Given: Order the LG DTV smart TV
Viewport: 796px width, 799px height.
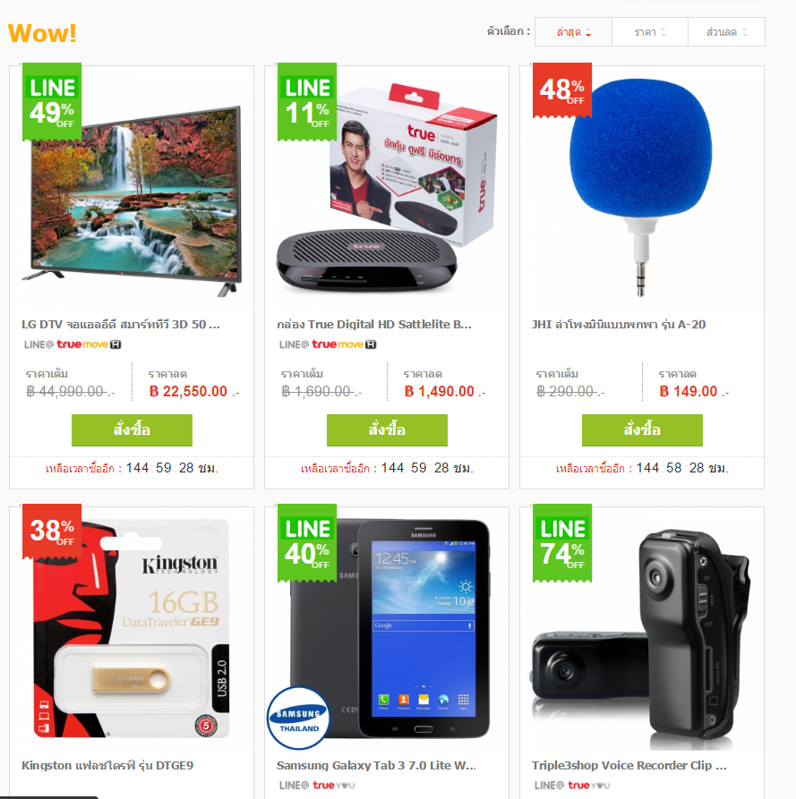Looking at the screenshot, I should 133,430.
